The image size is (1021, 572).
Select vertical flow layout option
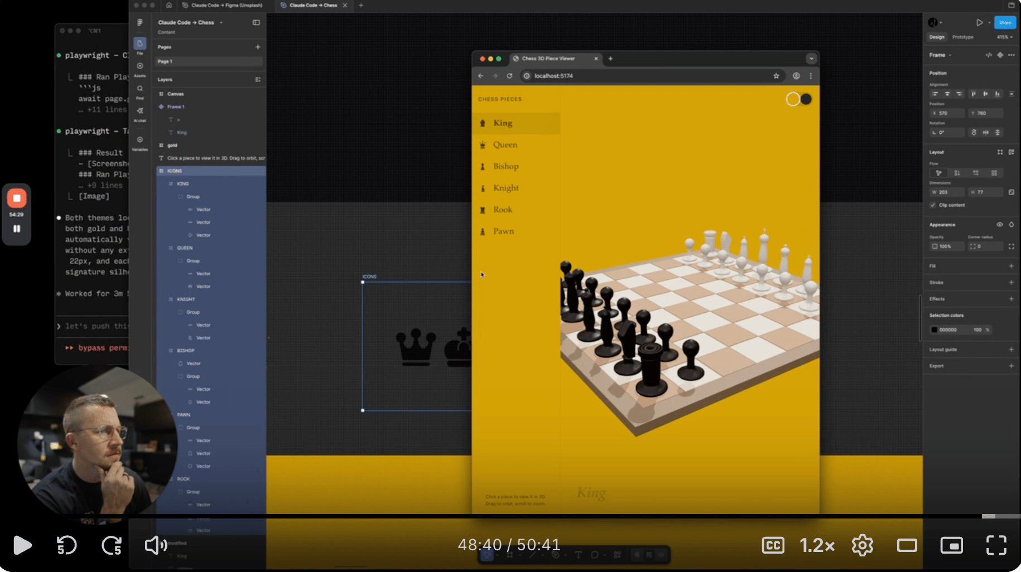957,173
